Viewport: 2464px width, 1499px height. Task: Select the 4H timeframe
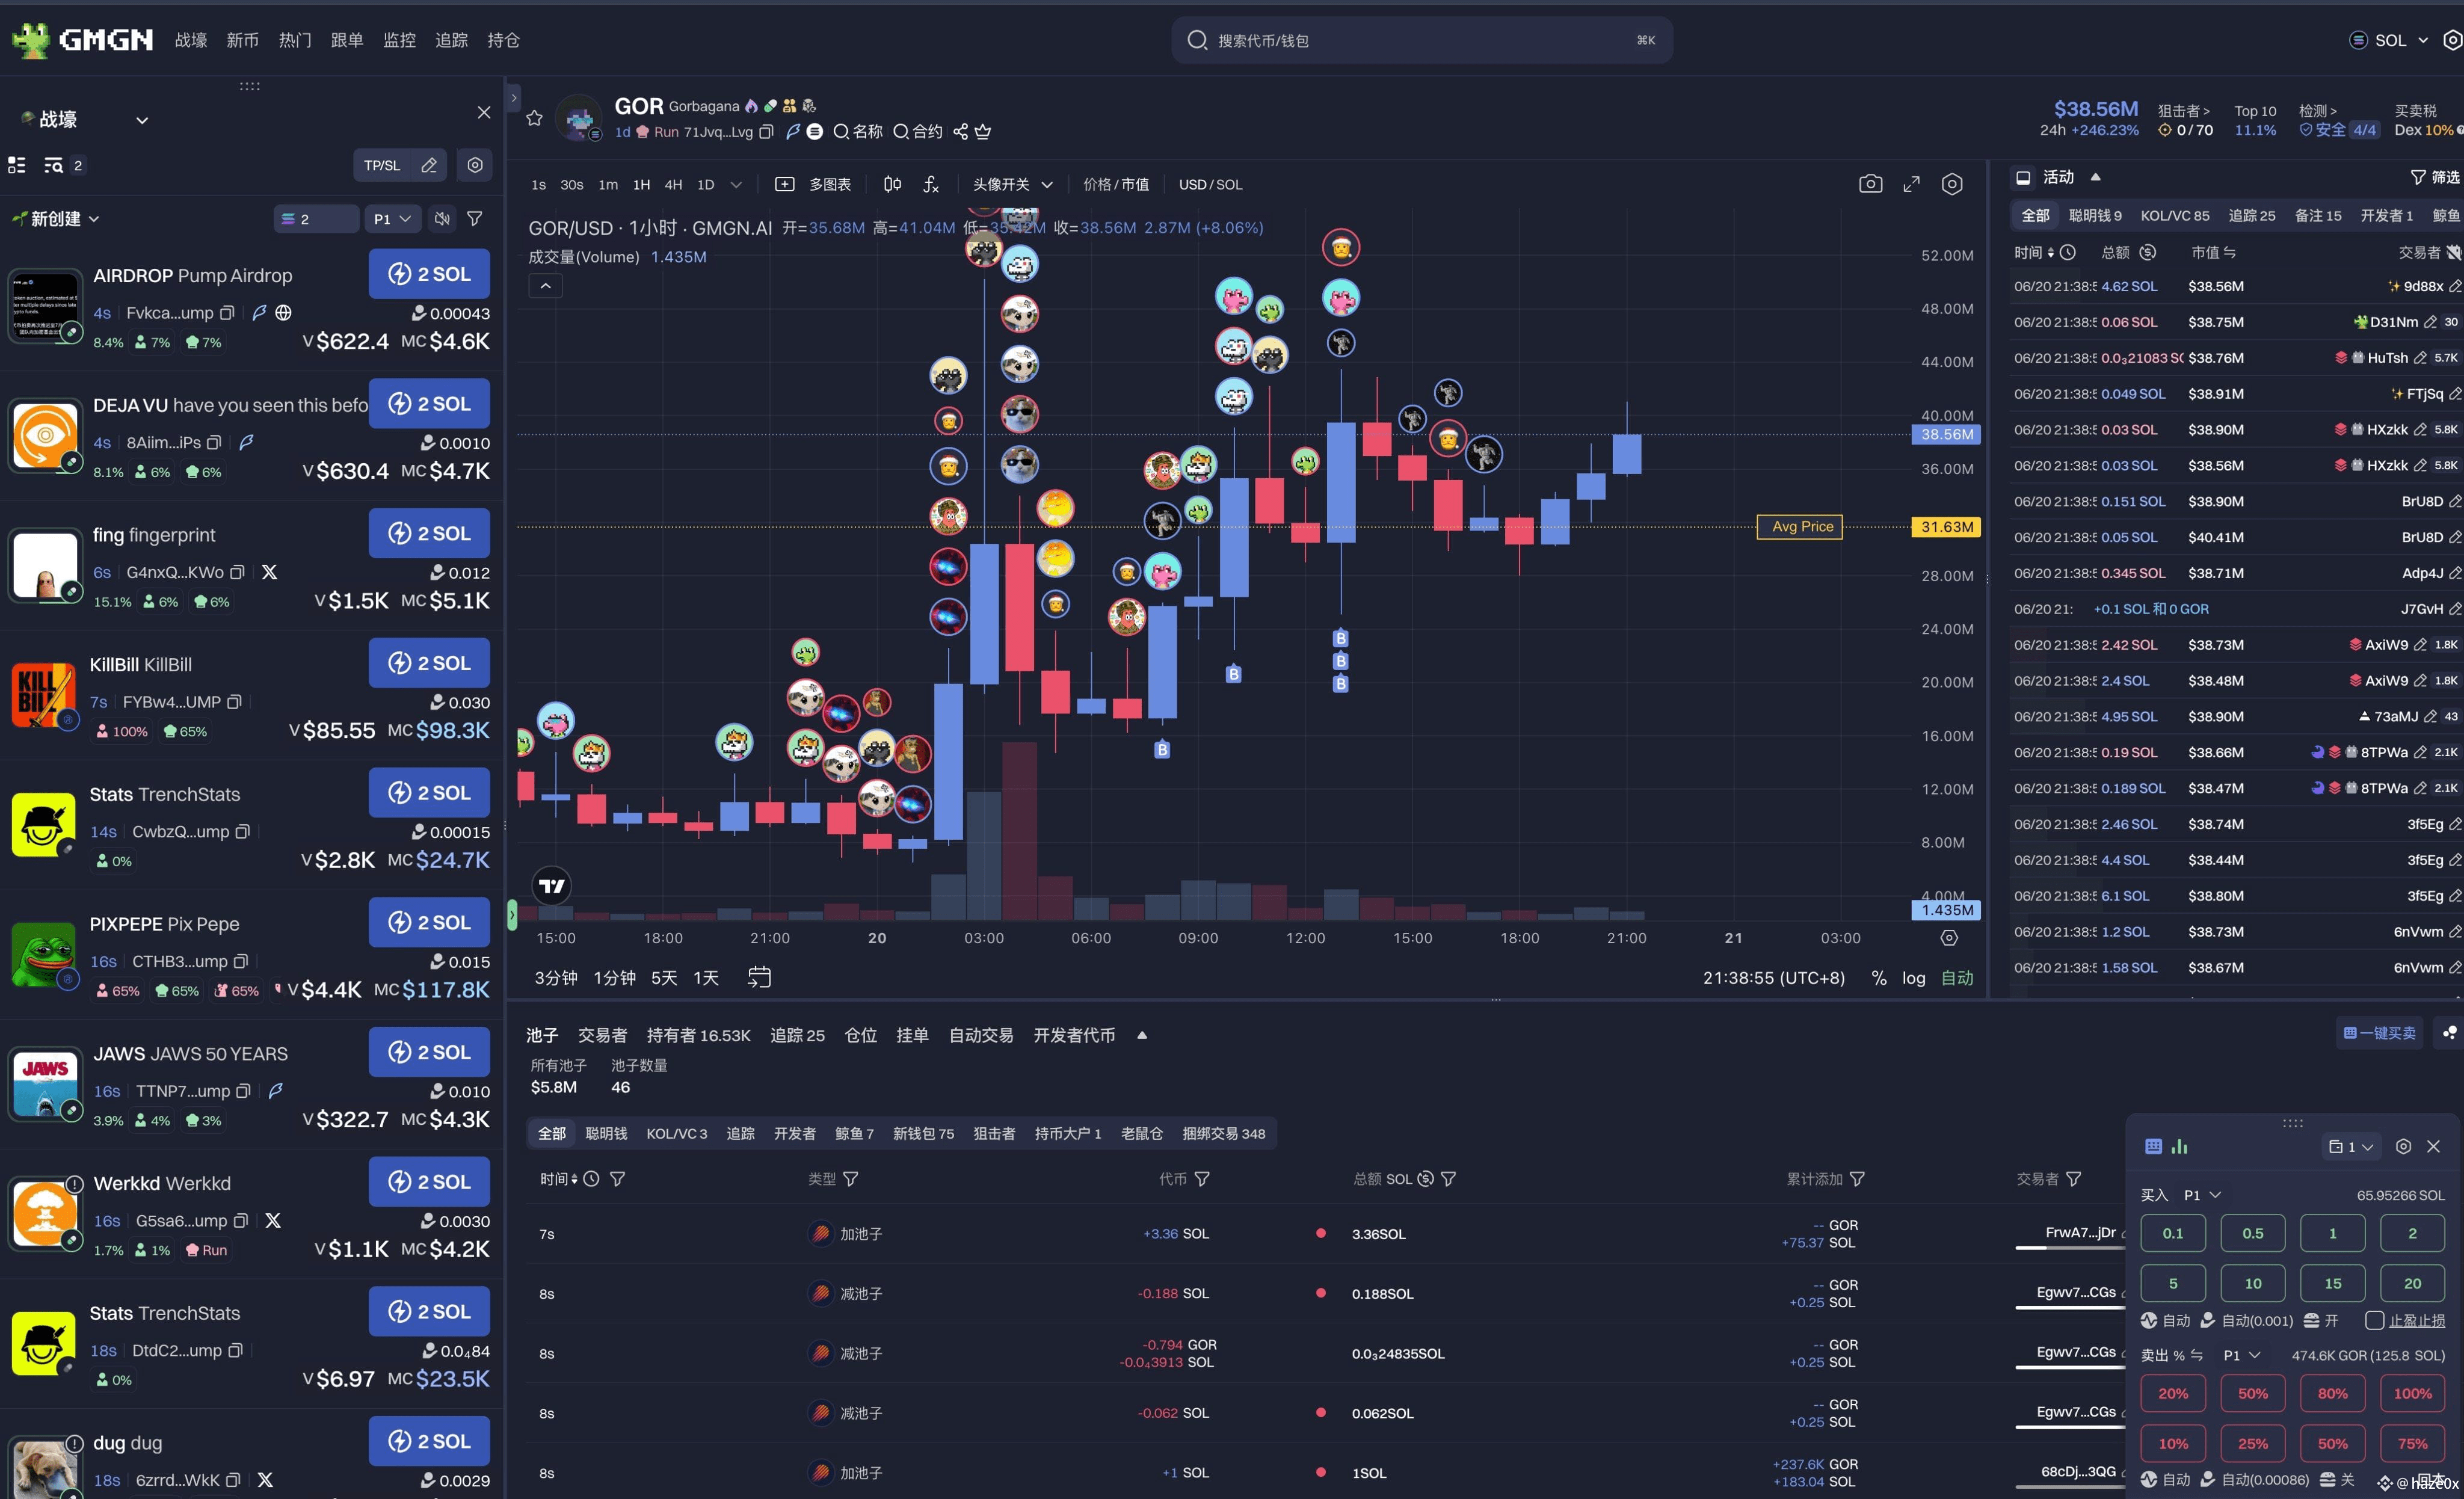(673, 184)
